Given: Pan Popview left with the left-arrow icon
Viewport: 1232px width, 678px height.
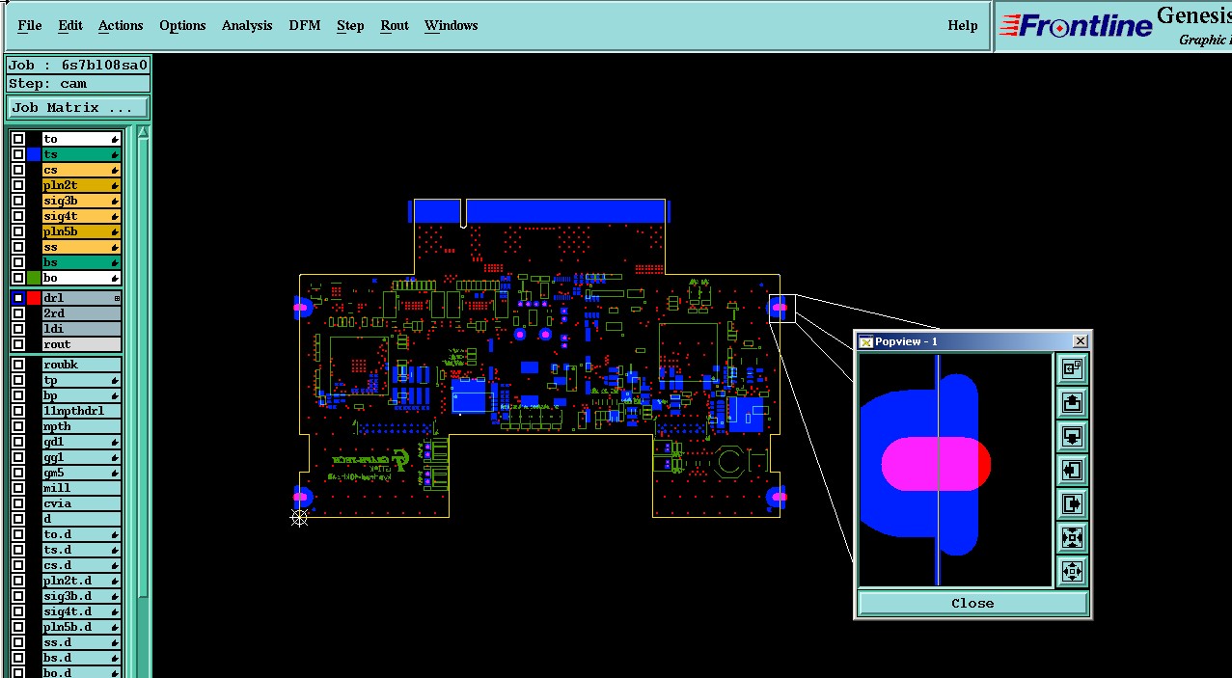Looking at the screenshot, I should coord(1072,470).
